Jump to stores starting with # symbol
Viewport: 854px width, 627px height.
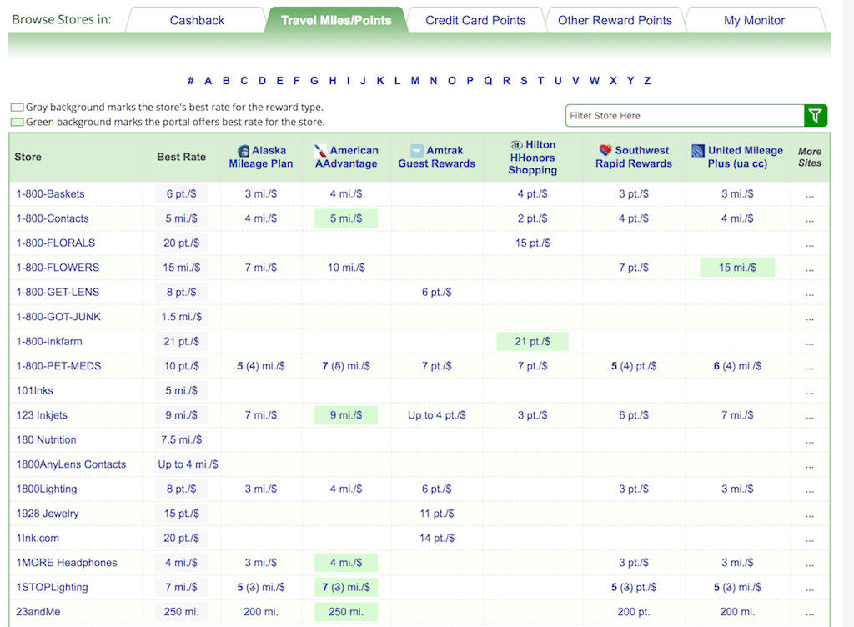point(191,81)
